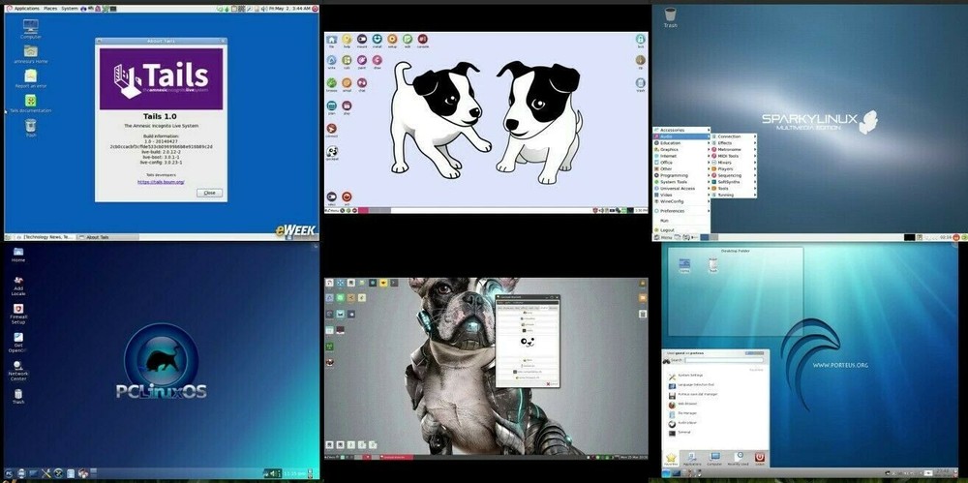968x483 pixels.
Task: Select Run in SparkyLinux menu
Action: click(681, 221)
